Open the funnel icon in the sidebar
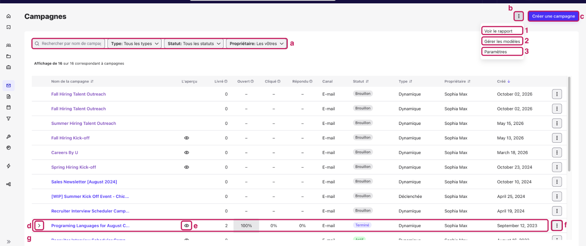Image resolution: width=586 pixels, height=246 pixels. click(x=9, y=118)
